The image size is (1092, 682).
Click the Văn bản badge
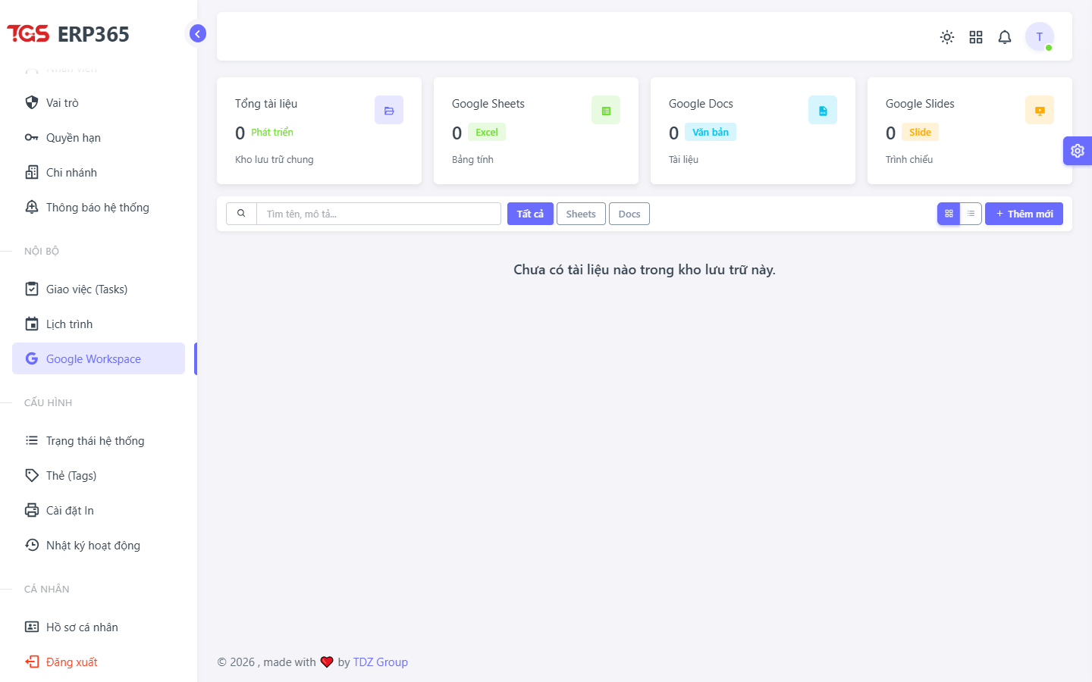click(x=711, y=132)
